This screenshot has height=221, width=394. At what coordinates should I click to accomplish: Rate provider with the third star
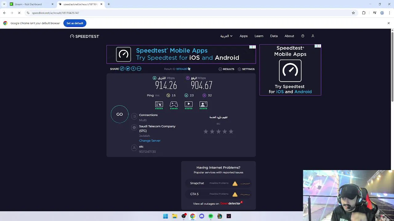click(218, 131)
